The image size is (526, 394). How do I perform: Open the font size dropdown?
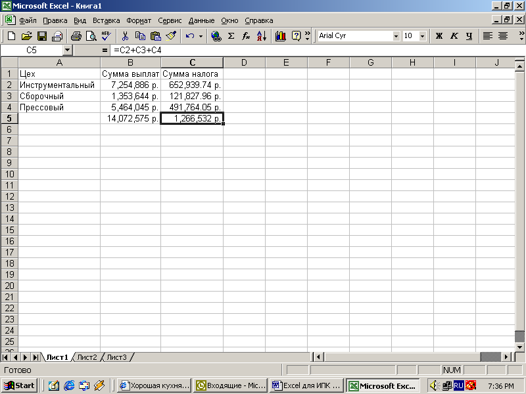pos(423,36)
